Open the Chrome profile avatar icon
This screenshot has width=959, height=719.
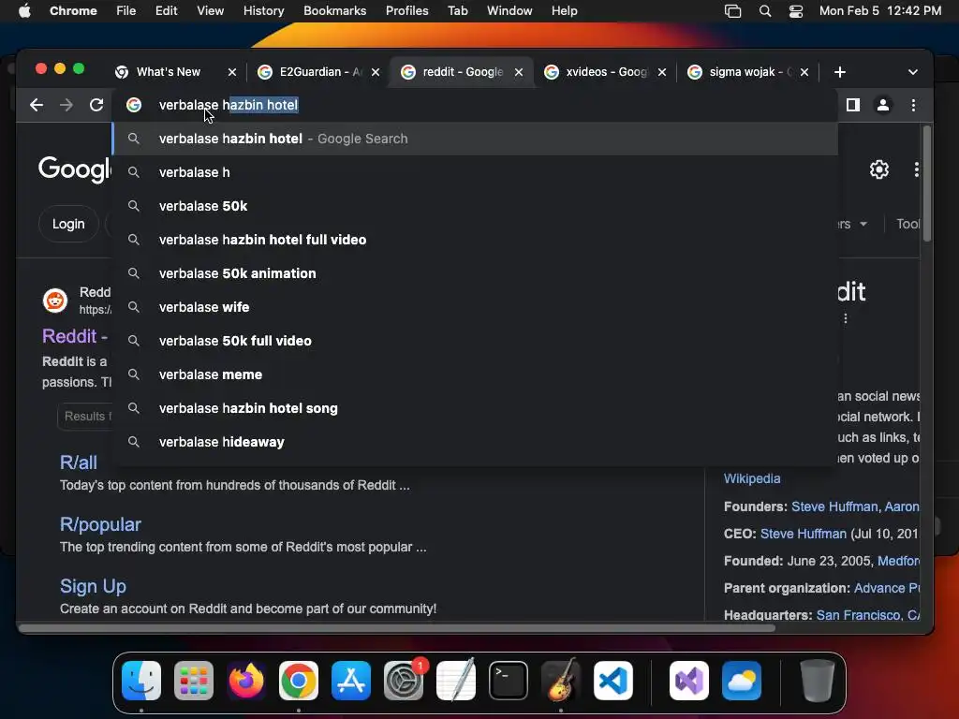tap(882, 105)
